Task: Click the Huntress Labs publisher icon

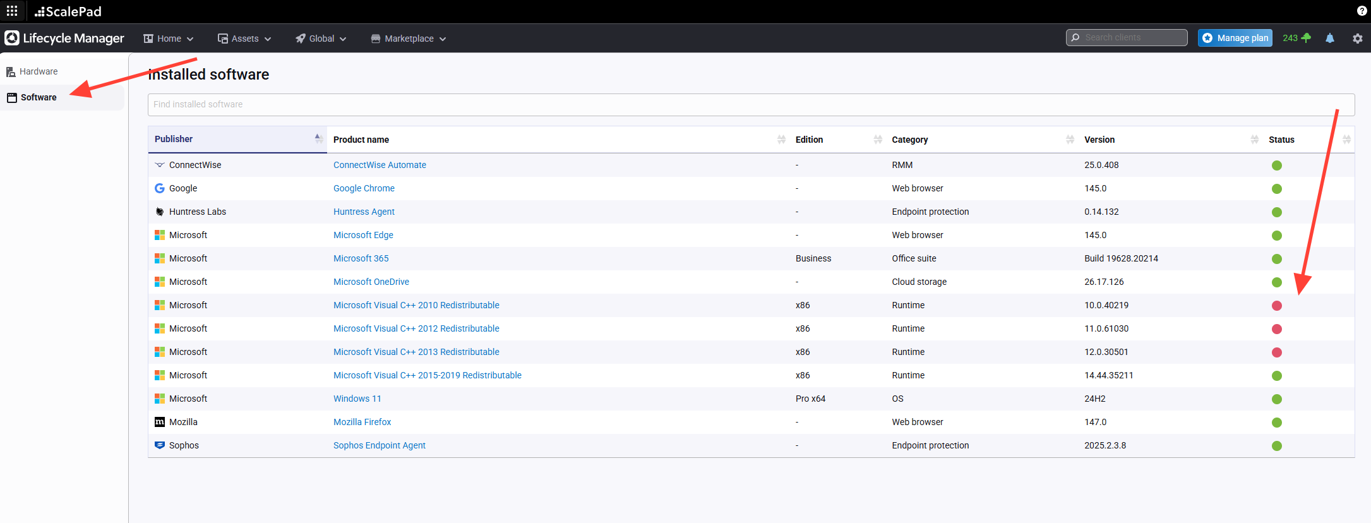Action: click(x=160, y=212)
